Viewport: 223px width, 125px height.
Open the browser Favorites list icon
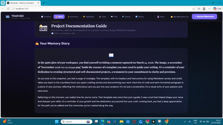pos(199,9)
